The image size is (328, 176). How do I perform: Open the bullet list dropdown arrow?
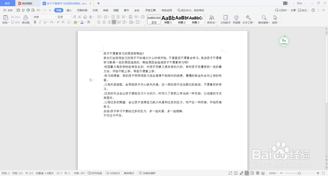(102, 17)
